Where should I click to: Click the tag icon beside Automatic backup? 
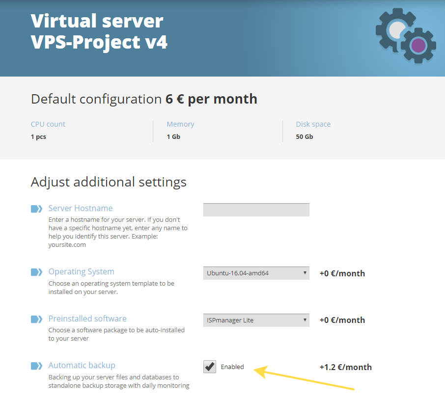point(37,366)
